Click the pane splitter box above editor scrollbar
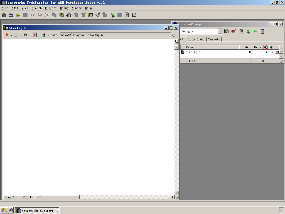Image resolution: width=285 pixels, height=214 pixels. [x=176, y=41]
